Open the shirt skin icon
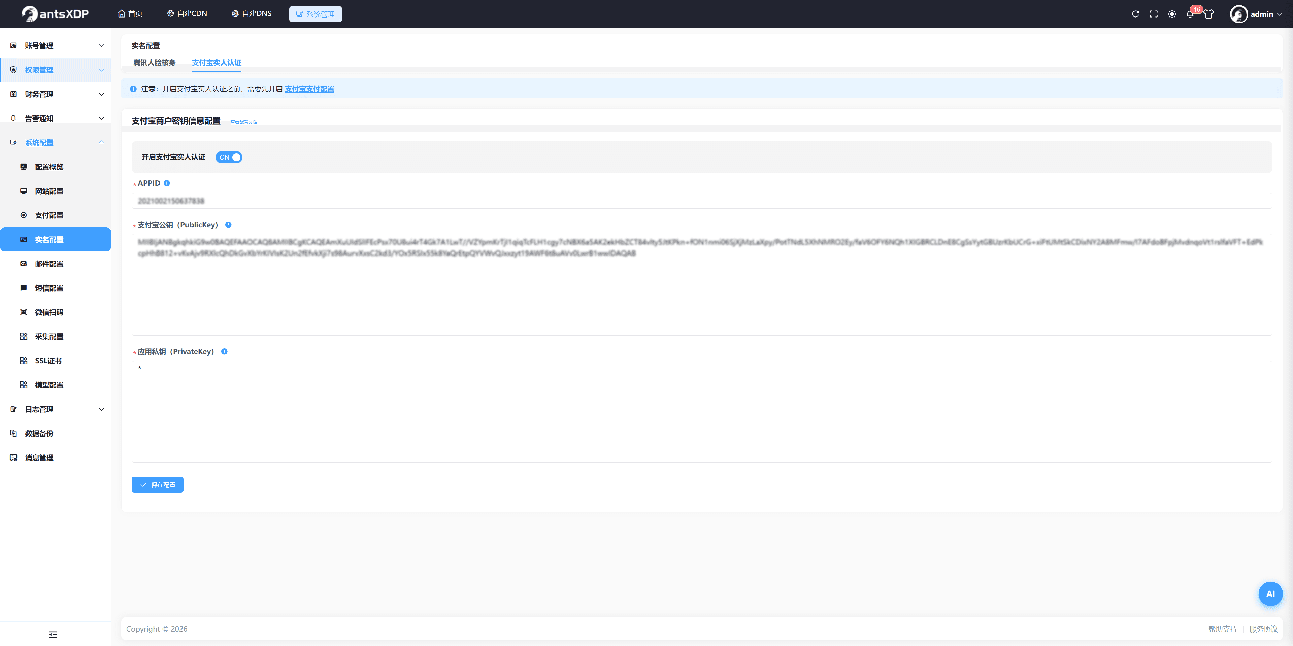Viewport: 1293px width, 646px height. (1209, 14)
